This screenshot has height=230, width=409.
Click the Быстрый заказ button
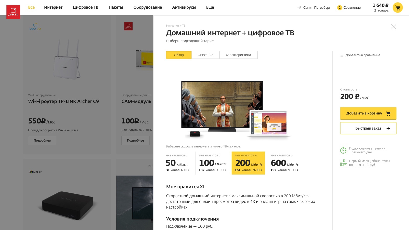click(x=368, y=128)
